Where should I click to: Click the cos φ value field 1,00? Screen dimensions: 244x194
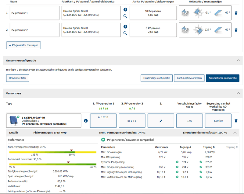[x=189, y=121]
